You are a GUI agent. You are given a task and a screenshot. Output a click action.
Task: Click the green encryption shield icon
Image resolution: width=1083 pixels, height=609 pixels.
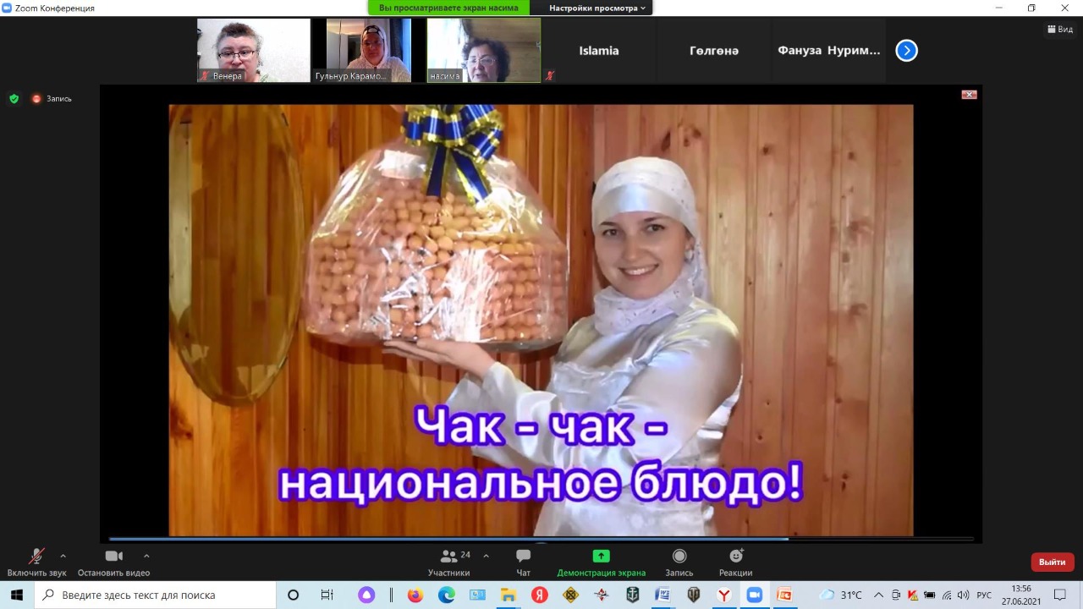tap(14, 98)
